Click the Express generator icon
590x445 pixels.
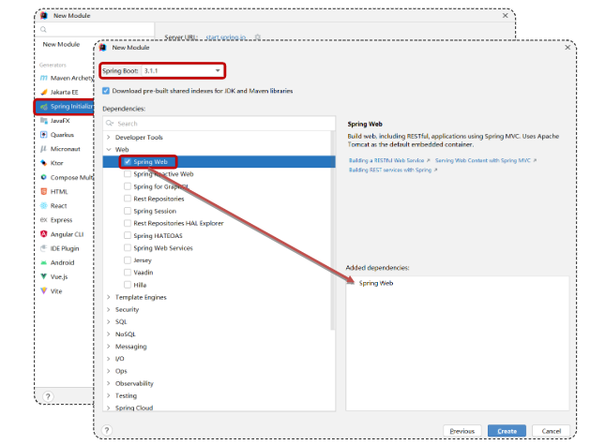coord(44,220)
